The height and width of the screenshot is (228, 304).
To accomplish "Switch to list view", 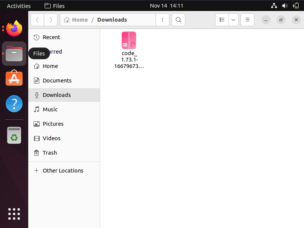I will [222, 20].
